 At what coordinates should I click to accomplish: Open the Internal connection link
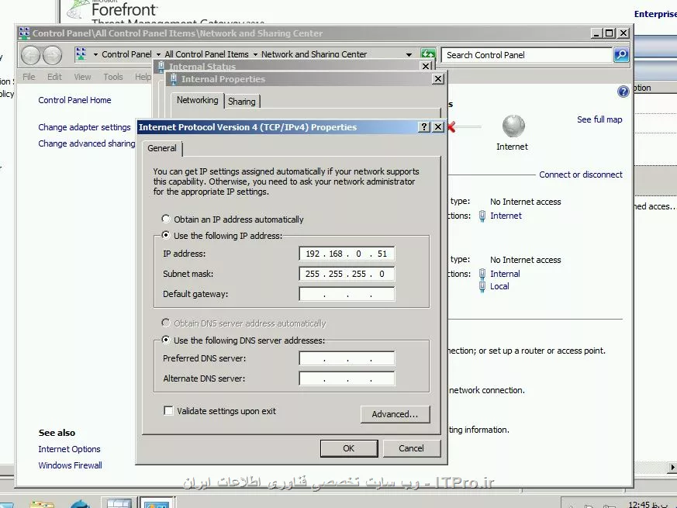pos(505,274)
